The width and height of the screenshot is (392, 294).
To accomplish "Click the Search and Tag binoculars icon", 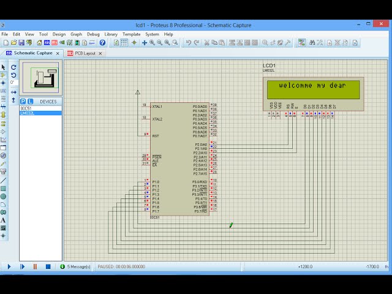I will pyautogui.click(x=312, y=43).
